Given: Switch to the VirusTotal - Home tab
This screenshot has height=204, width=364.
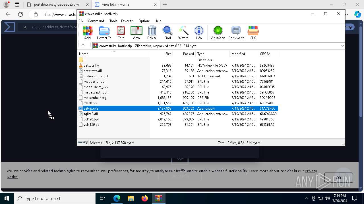Looking at the screenshot, I should [x=126, y=5].
